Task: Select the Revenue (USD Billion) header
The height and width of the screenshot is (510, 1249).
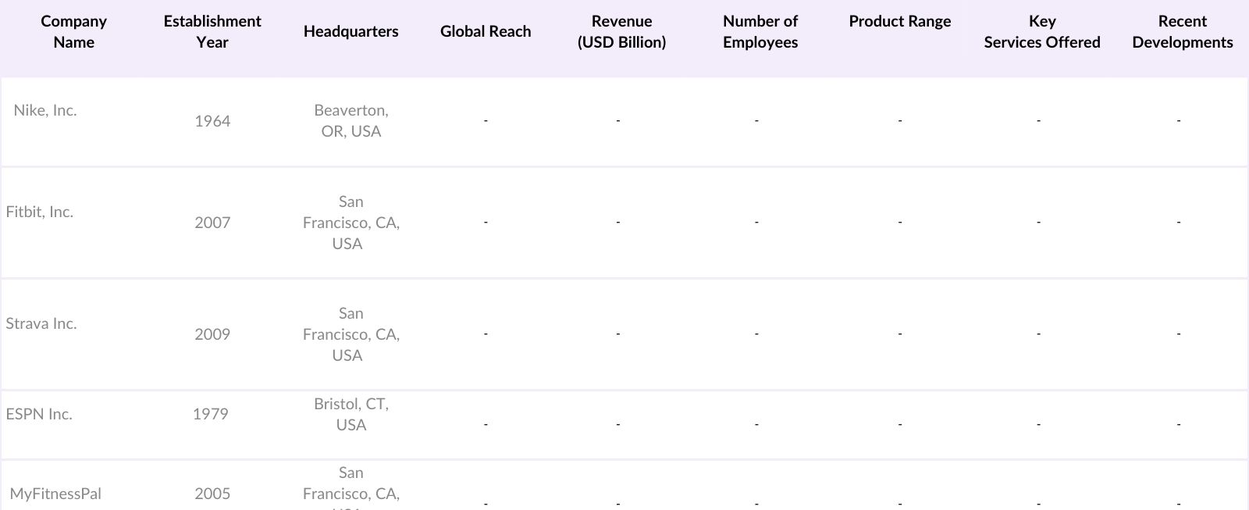Action: point(621,32)
